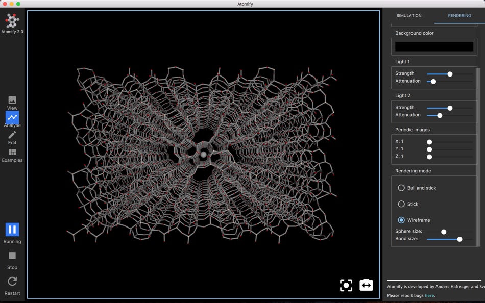485x303 pixels.
Task: Stop the simulation
Action: tap(12, 256)
